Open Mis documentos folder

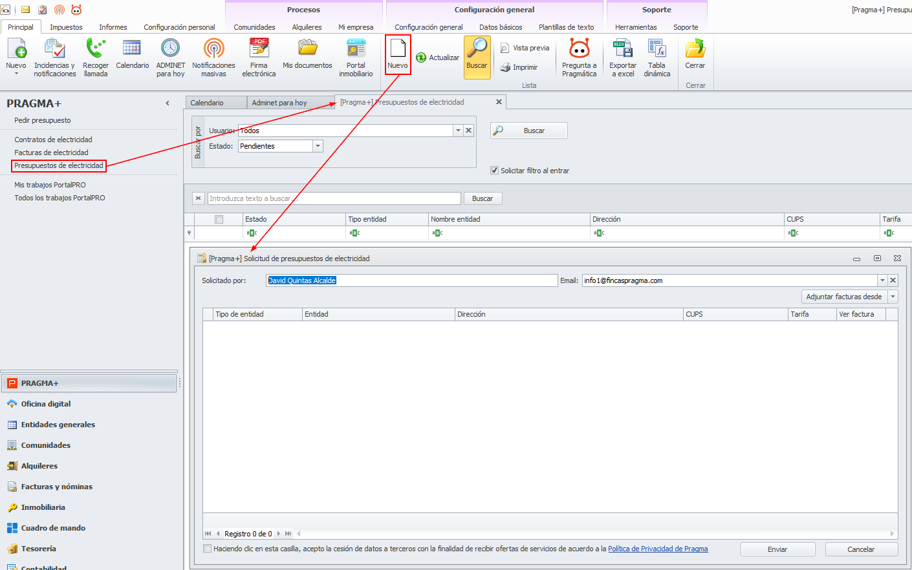307,54
